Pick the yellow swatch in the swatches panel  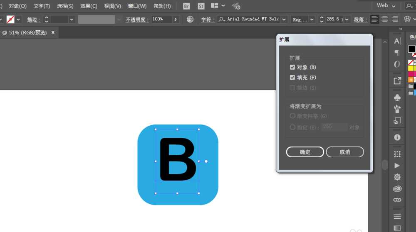[x=411, y=68]
